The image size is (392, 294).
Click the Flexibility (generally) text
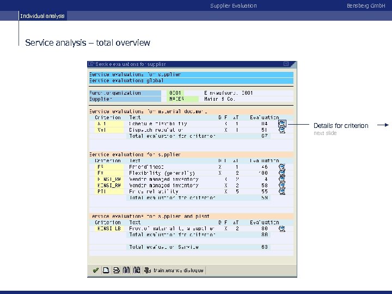click(x=162, y=173)
